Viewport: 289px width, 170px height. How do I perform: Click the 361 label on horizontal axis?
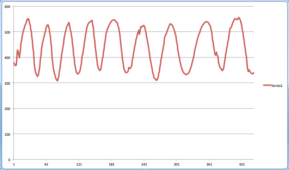click(209, 164)
